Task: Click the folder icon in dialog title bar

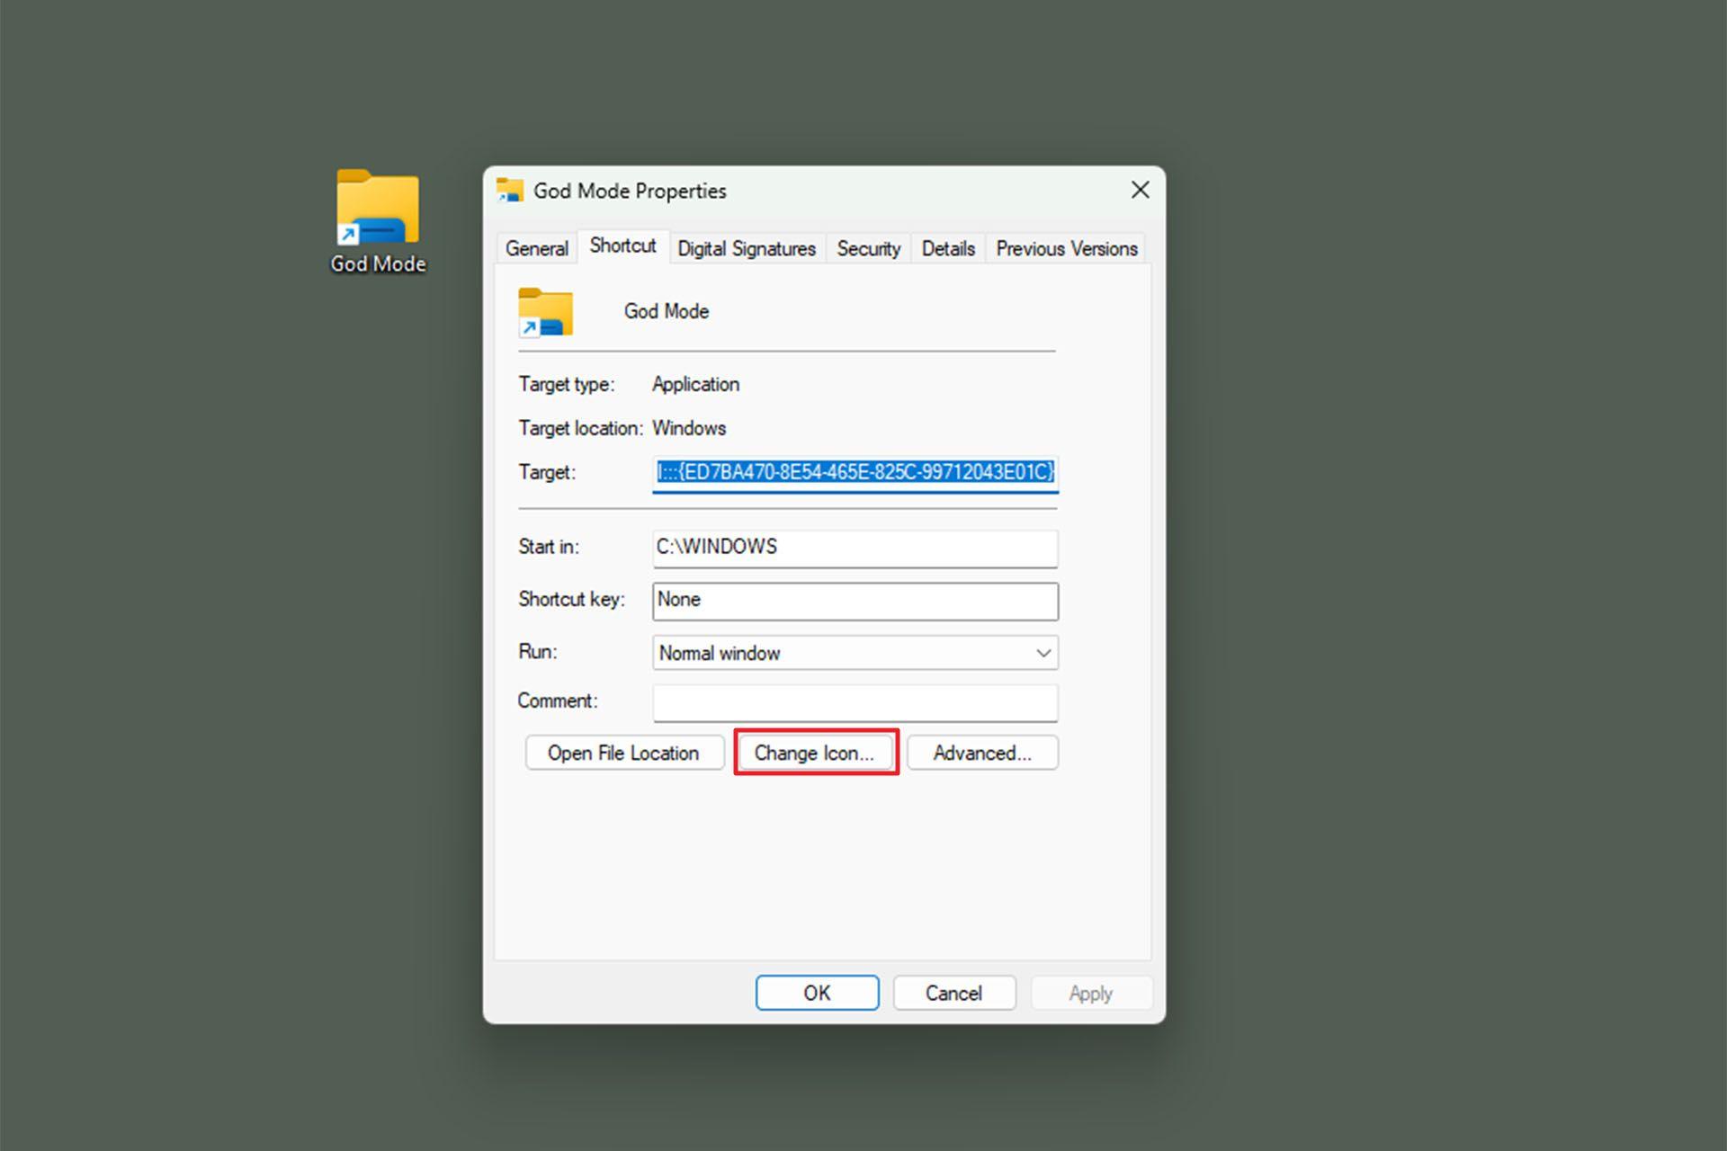Action: tap(510, 190)
